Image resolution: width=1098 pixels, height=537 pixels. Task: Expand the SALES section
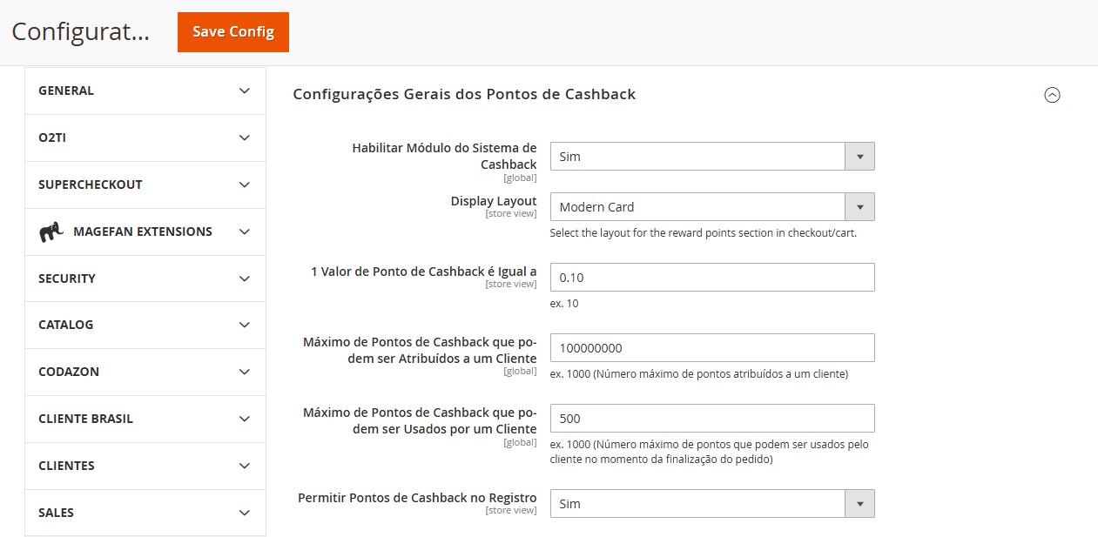coord(145,513)
